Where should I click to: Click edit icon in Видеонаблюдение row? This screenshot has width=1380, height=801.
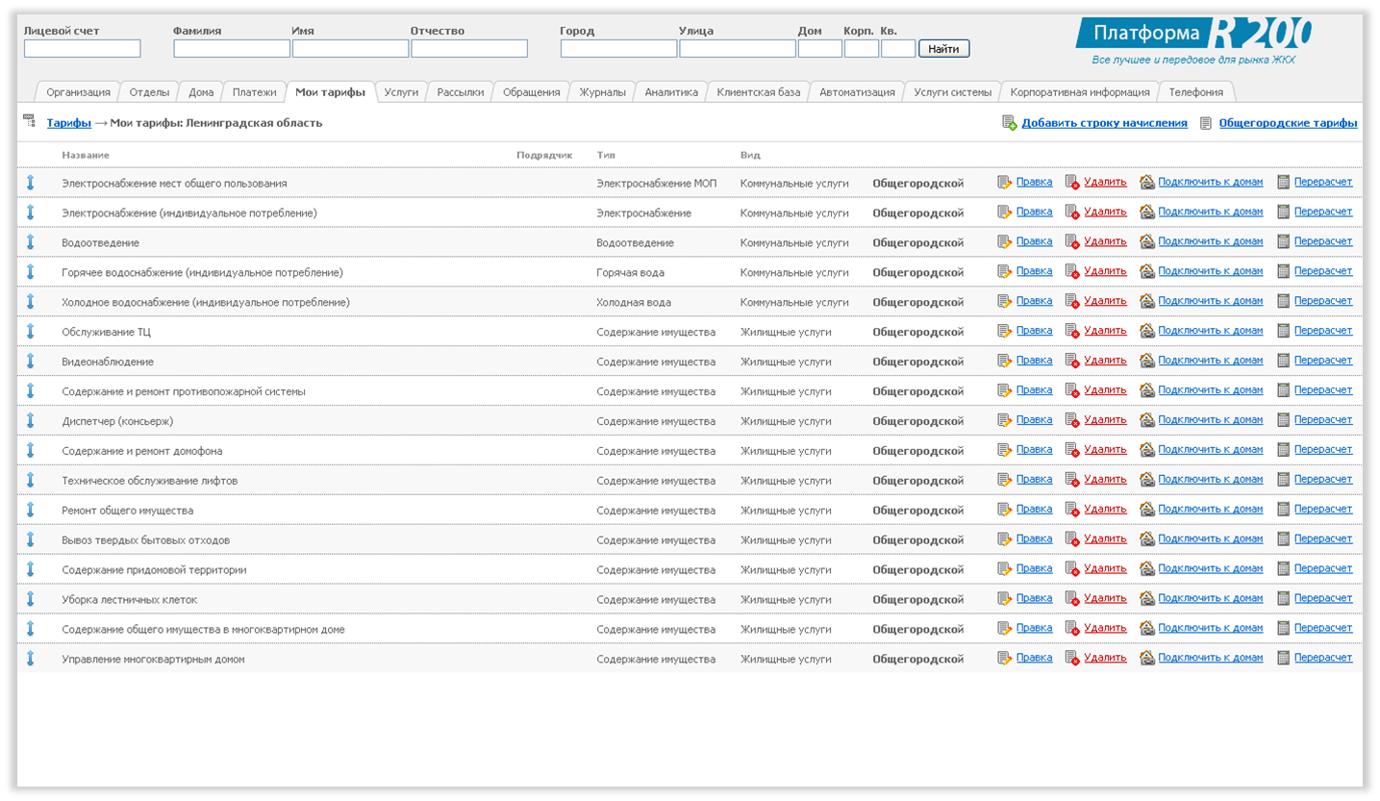[x=1005, y=362]
